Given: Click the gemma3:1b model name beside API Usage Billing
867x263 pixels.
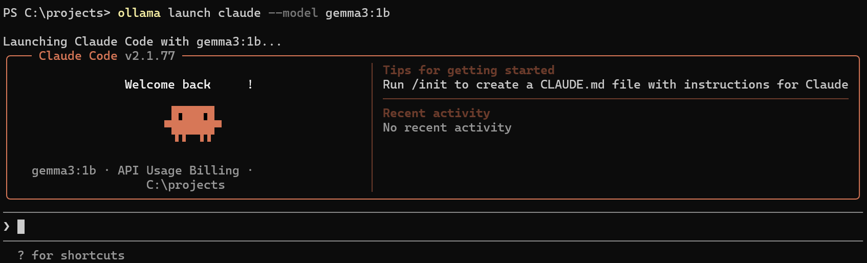Looking at the screenshot, I should click(64, 170).
